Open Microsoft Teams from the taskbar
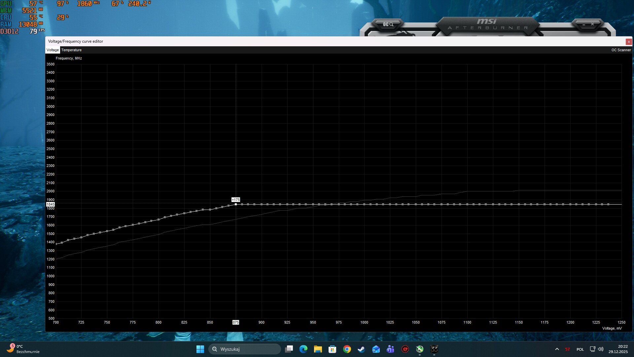This screenshot has width=634, height=357. pyautogui.click(x=390, y=349)
